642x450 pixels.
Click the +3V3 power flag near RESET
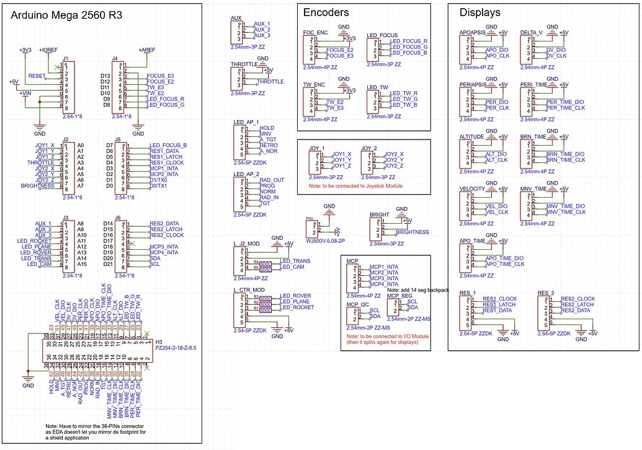coord(24,52)
